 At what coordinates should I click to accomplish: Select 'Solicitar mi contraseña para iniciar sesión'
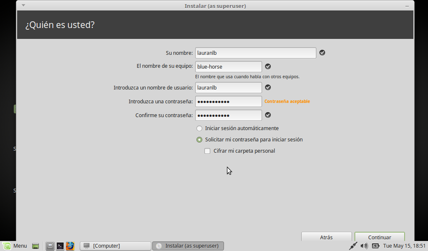tap(199, 140)
